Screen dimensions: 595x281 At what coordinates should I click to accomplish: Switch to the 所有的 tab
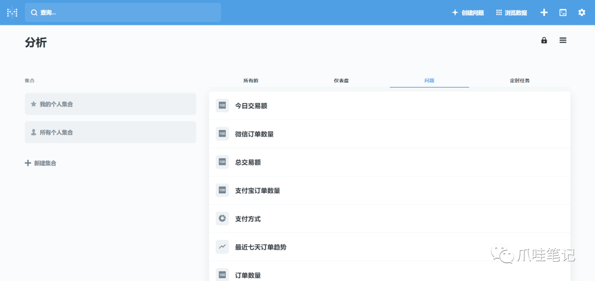click(251, 80)
